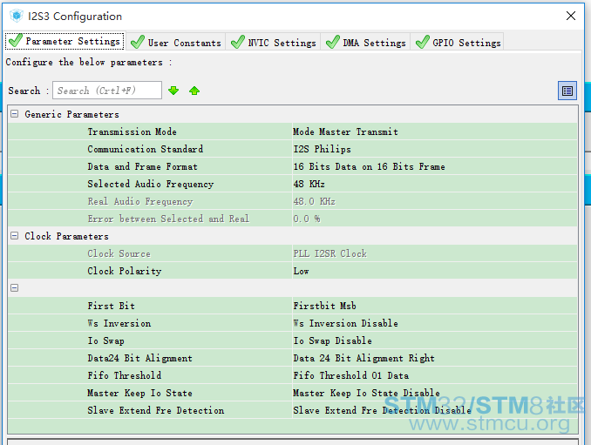This screenshot has height=445, width=591.
Task: Select the Fifo Threshold parameter label
Action: [x=125, y=375]
